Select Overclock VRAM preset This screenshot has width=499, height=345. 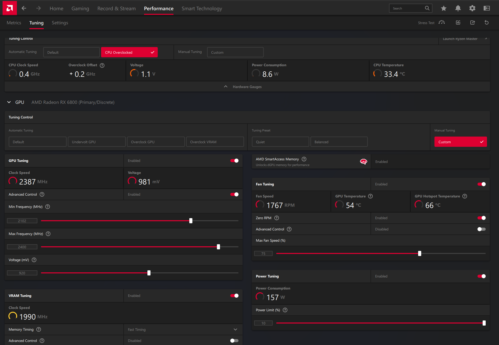click(x=215, y=142)
